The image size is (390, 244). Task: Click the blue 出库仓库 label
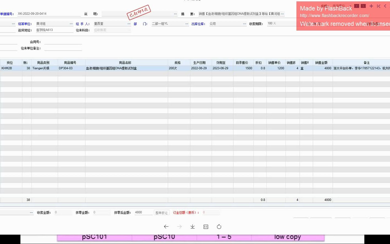coord(198,24)
